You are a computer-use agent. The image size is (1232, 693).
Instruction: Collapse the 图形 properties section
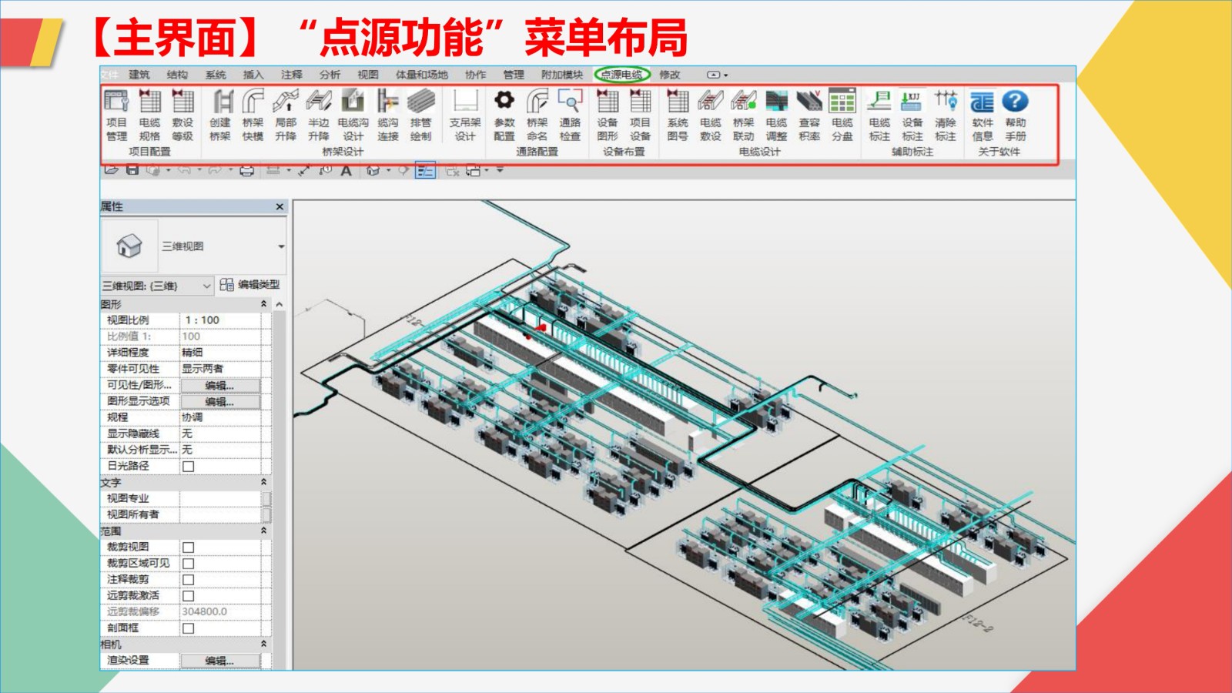click(263, 304)
